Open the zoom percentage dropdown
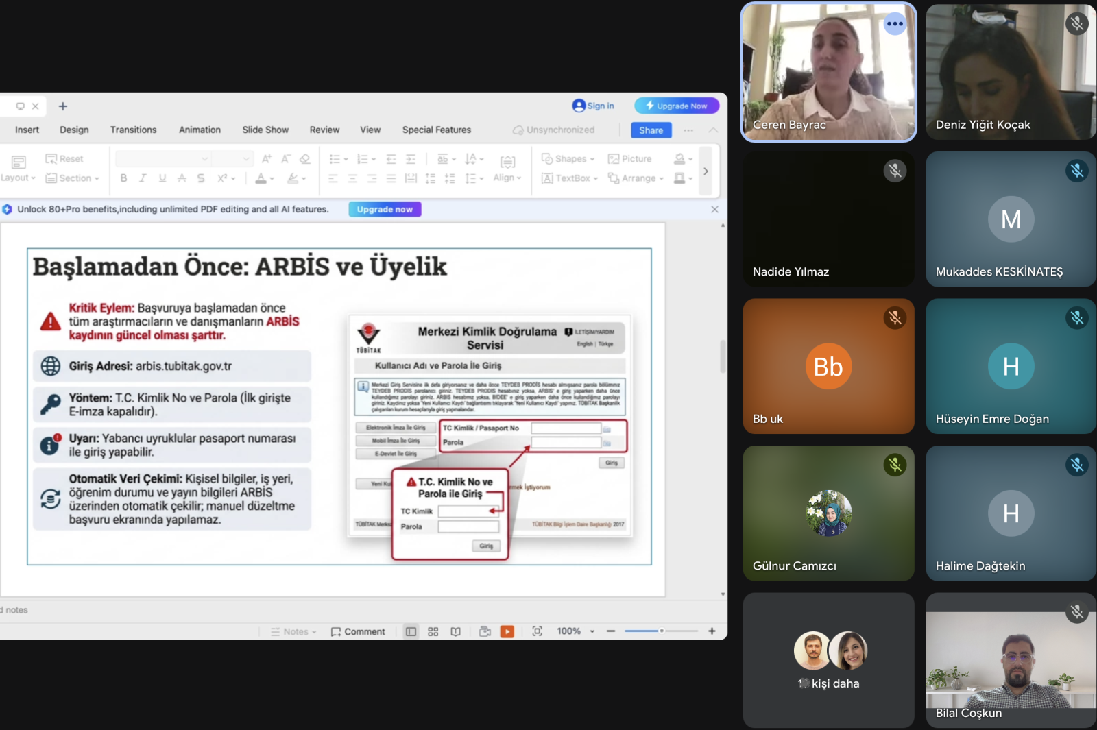Screen dimensions: 1097x730 [x=592, y=631]
